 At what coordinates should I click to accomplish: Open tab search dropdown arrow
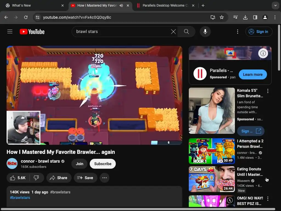click(276, 5)
